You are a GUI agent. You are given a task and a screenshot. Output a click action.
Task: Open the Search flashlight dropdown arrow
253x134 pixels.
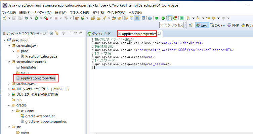point(109,18)
